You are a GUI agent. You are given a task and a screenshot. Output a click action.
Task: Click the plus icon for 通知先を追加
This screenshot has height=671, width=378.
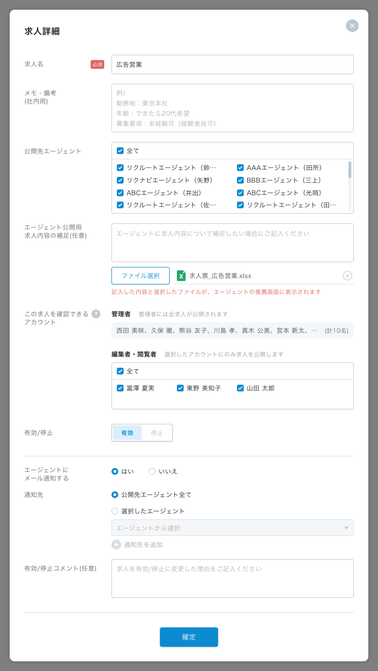click(116, 545)
